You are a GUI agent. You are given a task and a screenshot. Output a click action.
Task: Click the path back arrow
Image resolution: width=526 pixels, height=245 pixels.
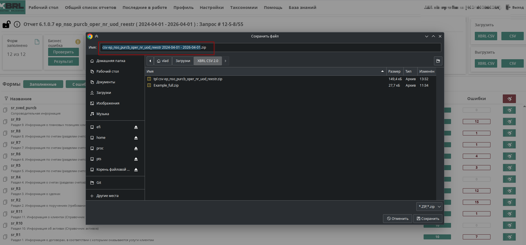150,61
